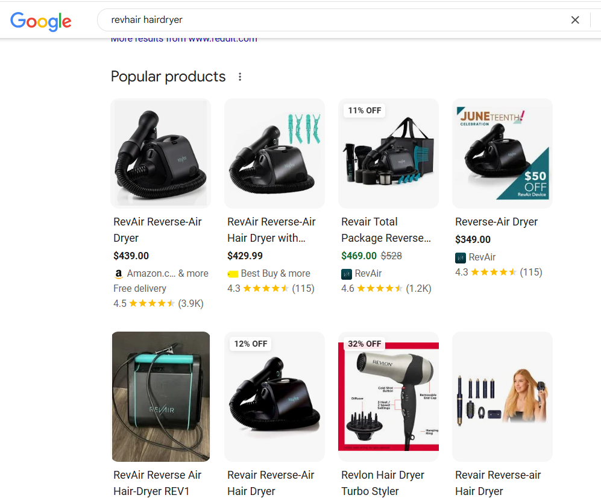The image size is (601, 498).
Task: Open the three-dot menu beside Popular products
Action: [x=239, y=76]
